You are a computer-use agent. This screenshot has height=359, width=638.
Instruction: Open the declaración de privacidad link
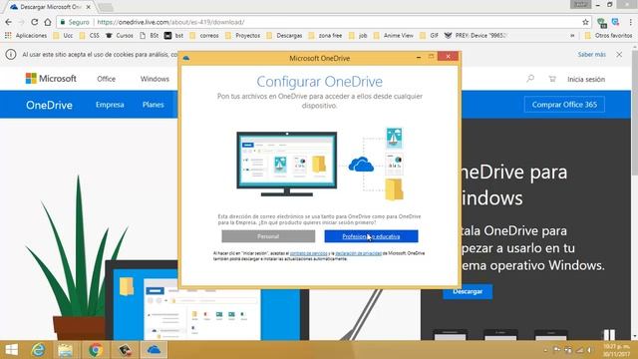[x=359, y=253]
